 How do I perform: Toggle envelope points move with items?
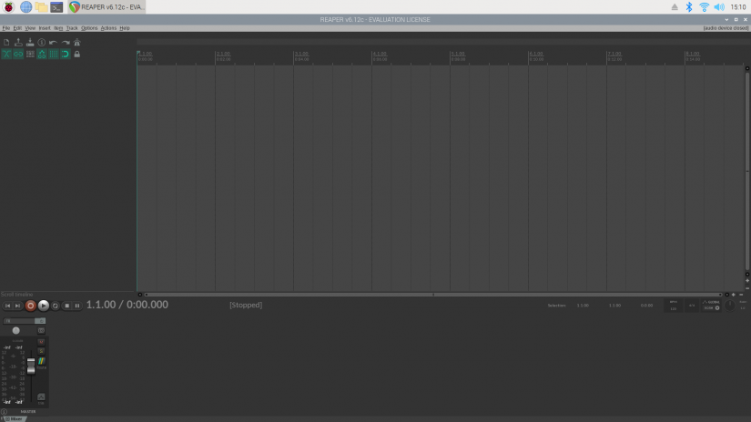[42, 54]
